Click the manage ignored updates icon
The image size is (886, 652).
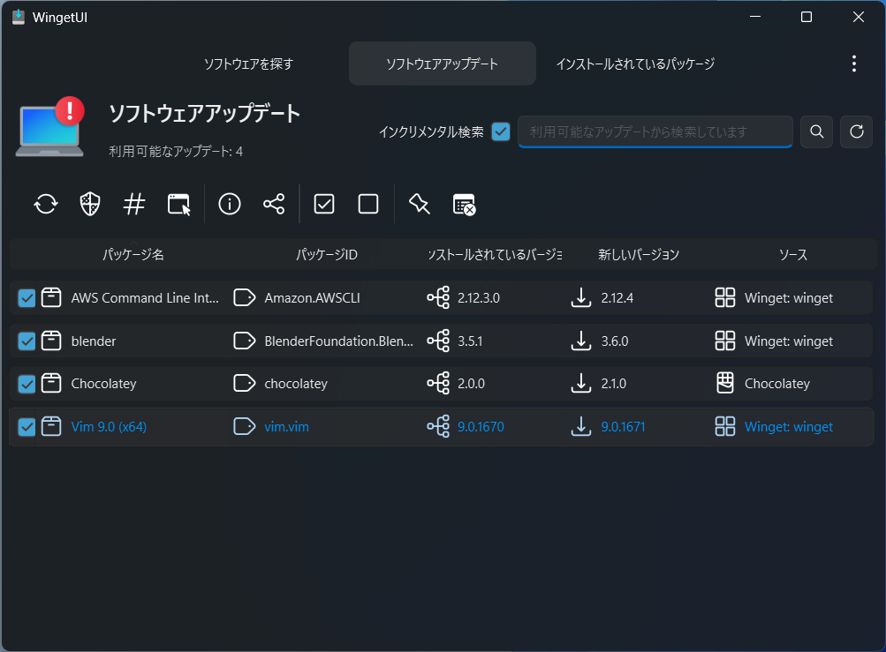464,205
